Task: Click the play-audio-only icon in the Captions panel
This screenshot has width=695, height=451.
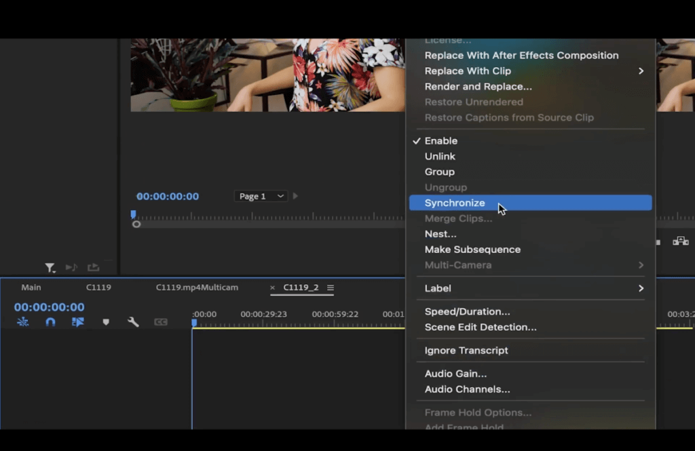Action: 71,267
